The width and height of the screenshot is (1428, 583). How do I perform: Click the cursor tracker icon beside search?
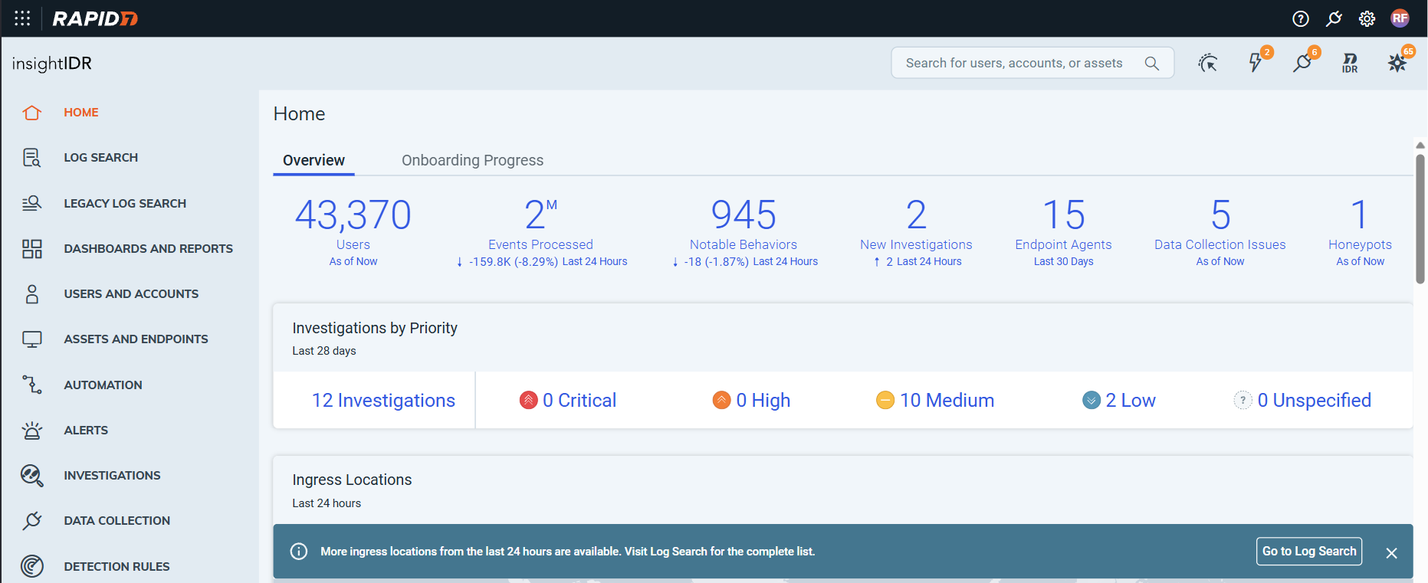coord(1208,63)
